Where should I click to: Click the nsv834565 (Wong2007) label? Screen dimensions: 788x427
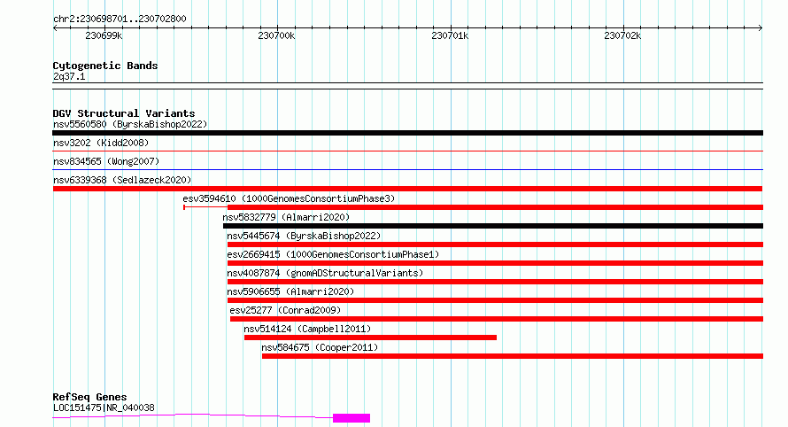click(106, 161)
